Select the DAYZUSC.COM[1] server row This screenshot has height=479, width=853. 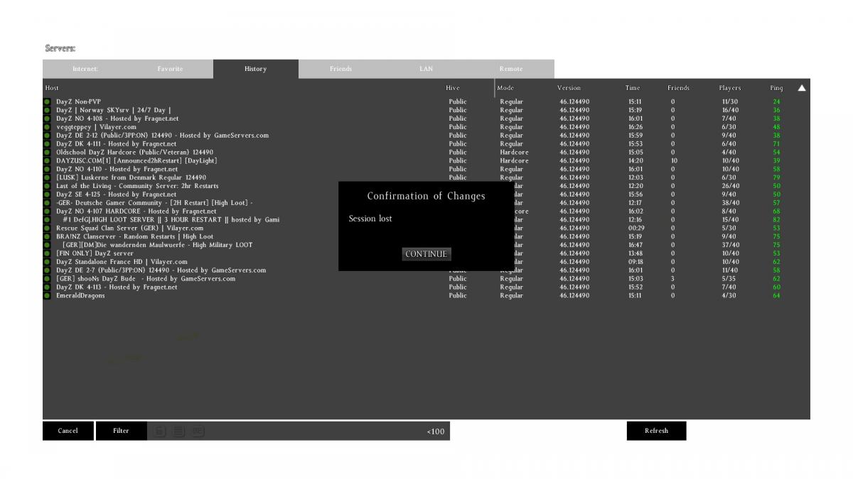[136, 161]
